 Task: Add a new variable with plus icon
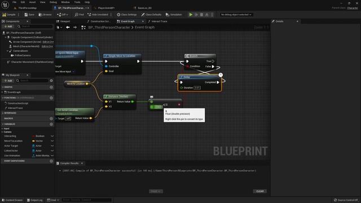click(51, 124)
